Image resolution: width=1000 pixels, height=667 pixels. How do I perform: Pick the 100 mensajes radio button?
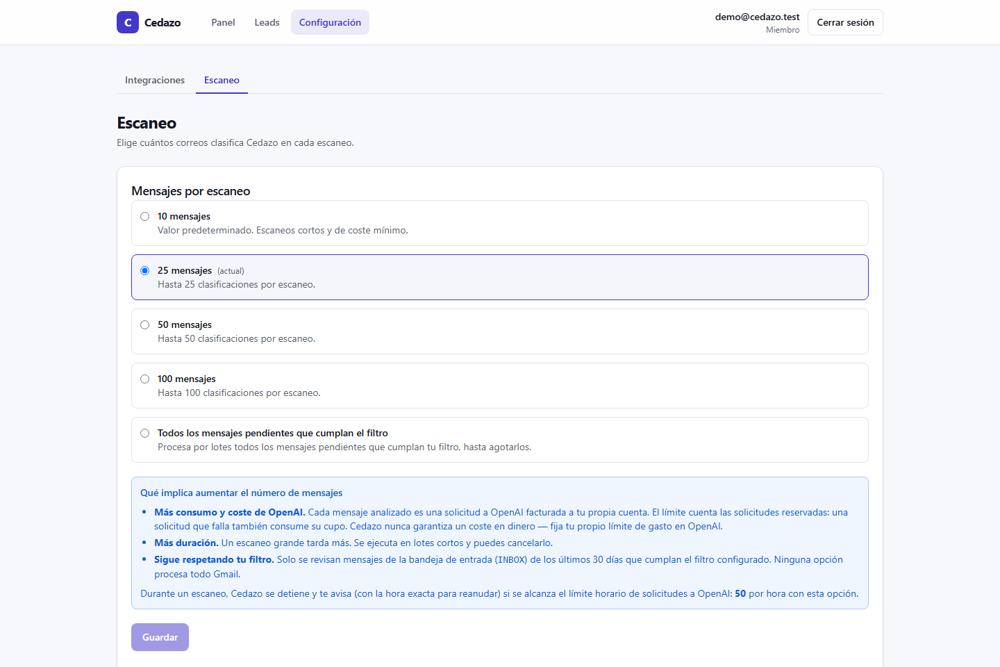(x=144, y=379)
